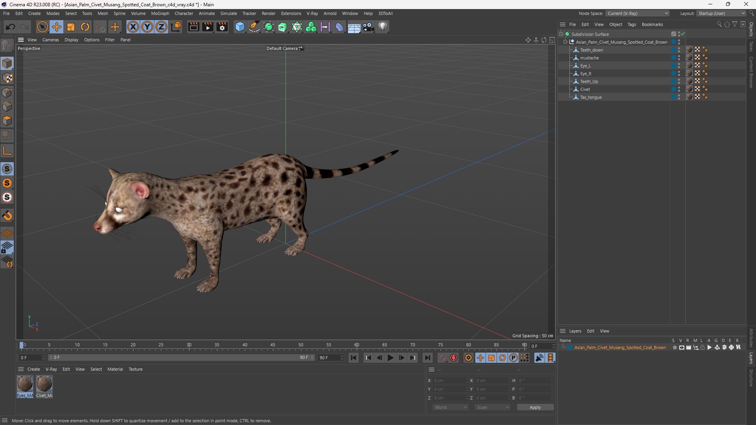Open Layout dropdown Startup (User)
Viewport: 756px width, 425px height.
pos(722,13)
